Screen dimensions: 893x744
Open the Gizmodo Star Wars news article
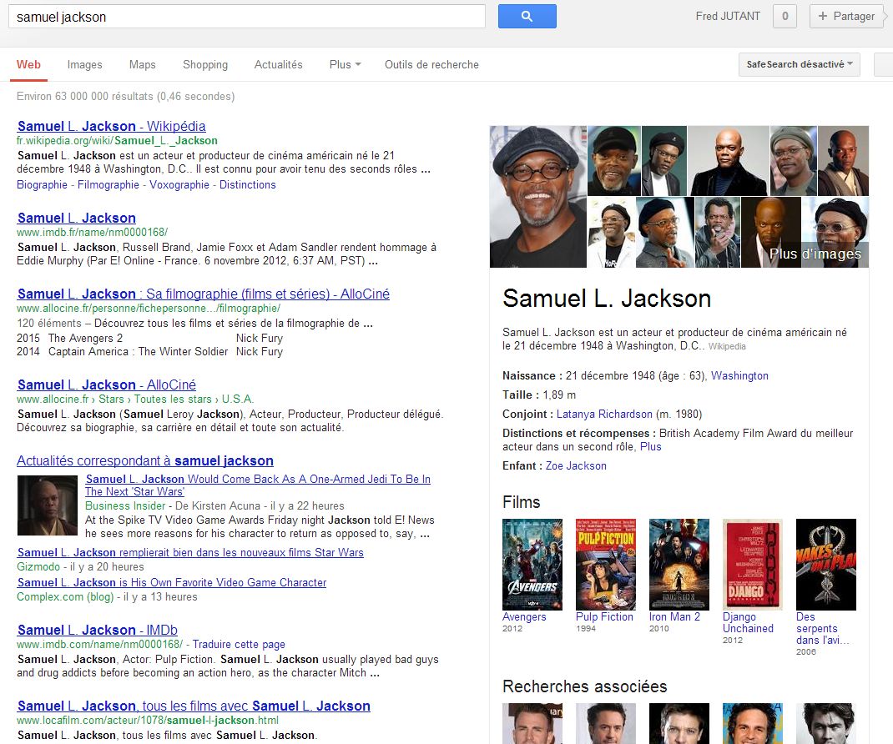point(191,553)
